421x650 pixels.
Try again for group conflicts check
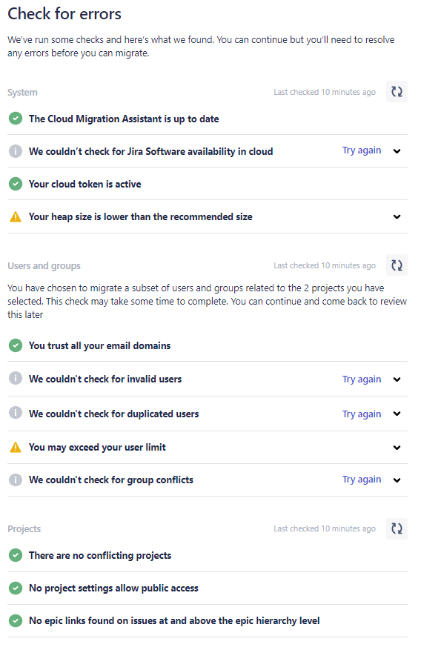pyautogui.click(x=361, y=480)
